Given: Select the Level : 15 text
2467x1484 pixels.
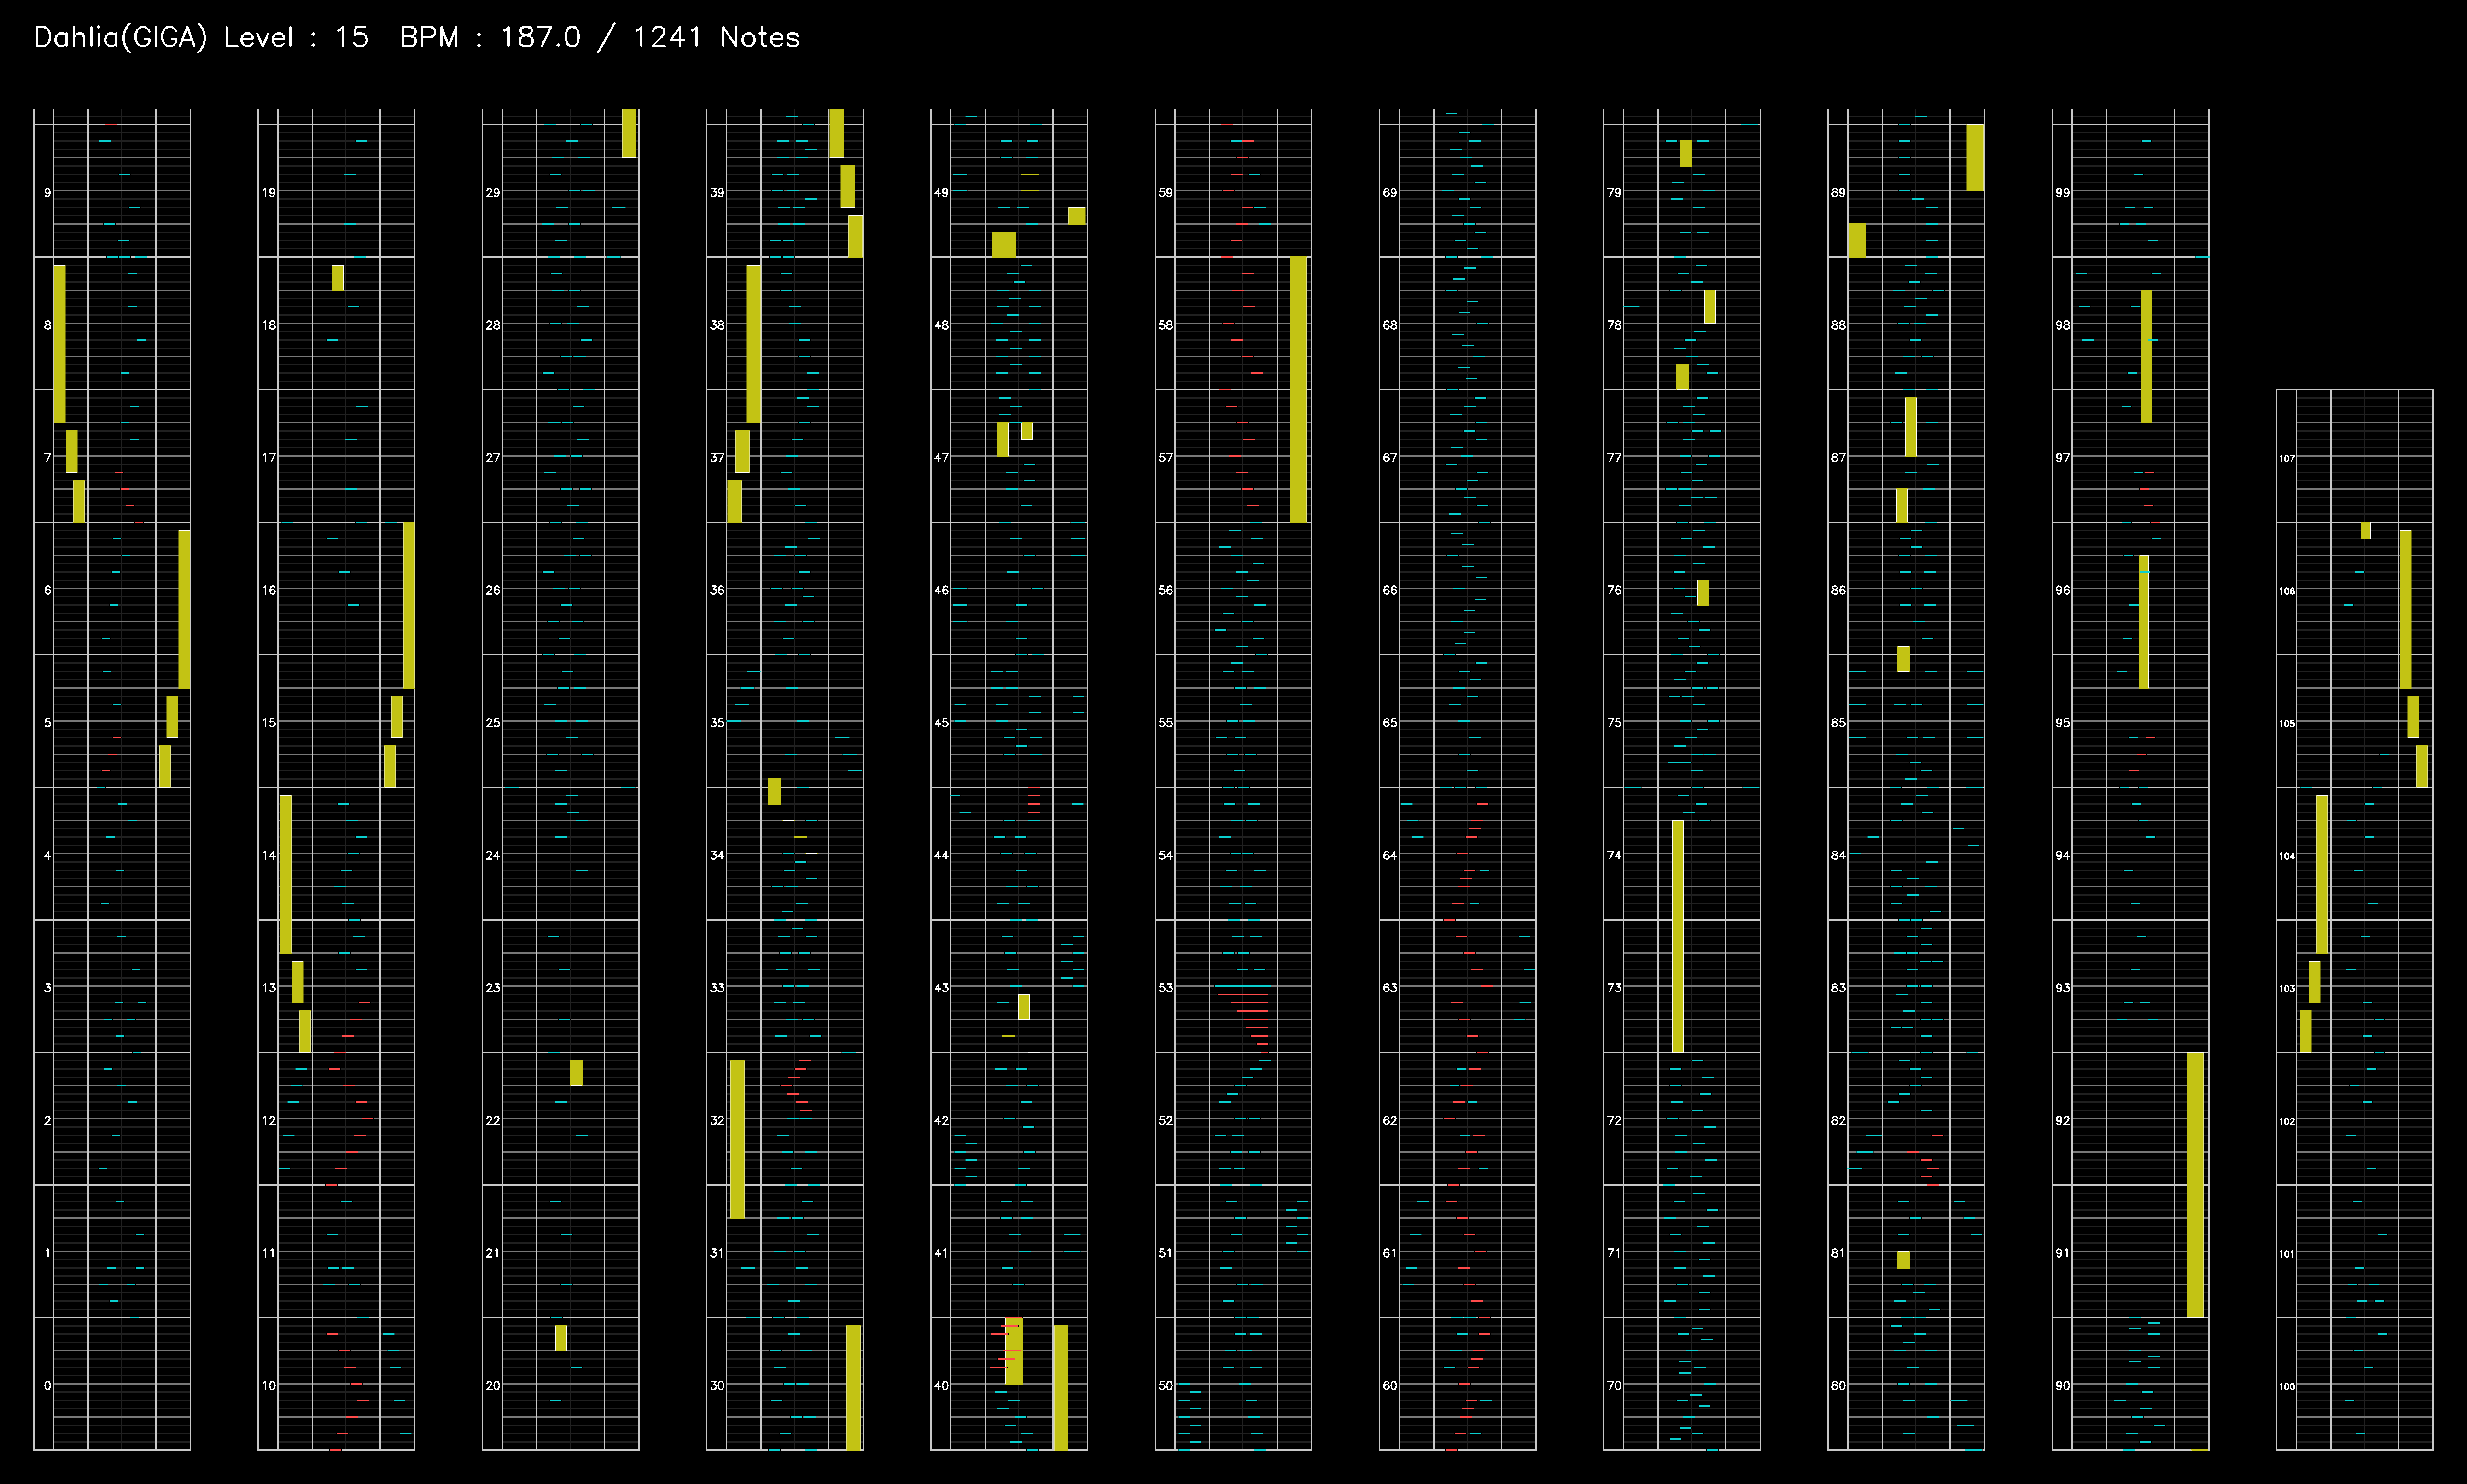Looking at the screenshot, I should pos(296,38).
